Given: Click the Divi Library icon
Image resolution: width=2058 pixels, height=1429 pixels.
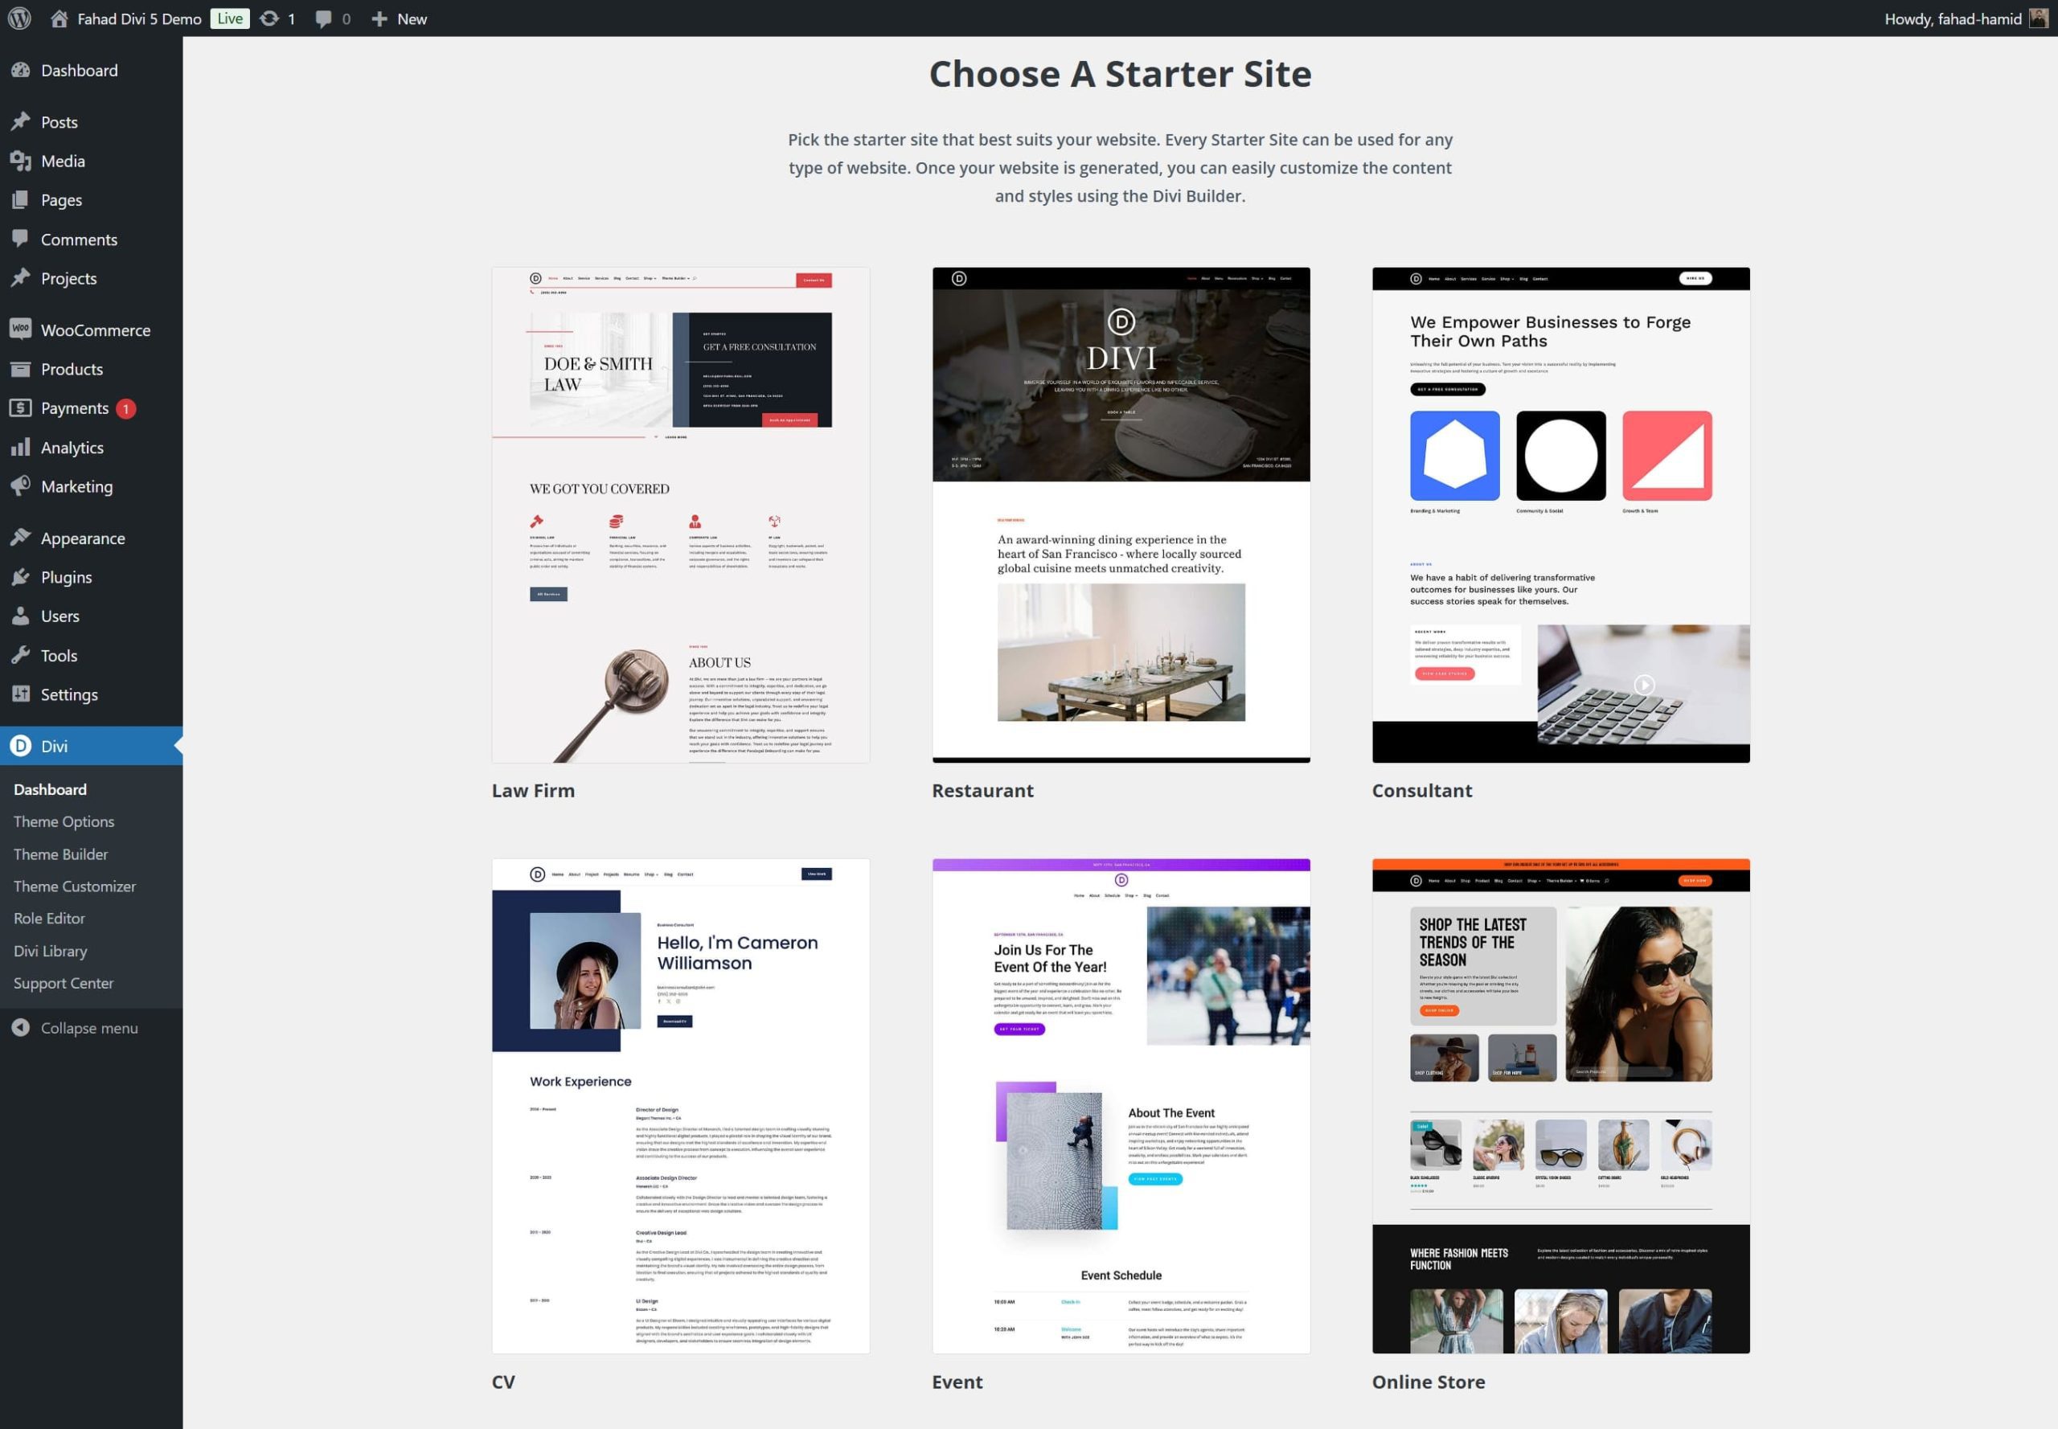Looking at the screenshot, I should (51, 951).
